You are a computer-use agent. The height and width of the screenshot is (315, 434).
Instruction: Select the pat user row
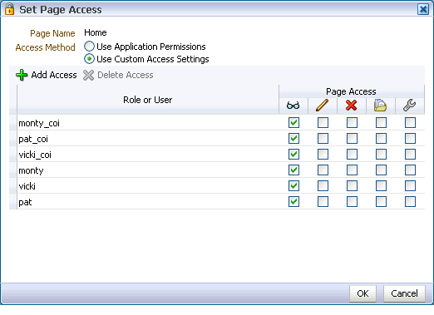tap(217, 202)
